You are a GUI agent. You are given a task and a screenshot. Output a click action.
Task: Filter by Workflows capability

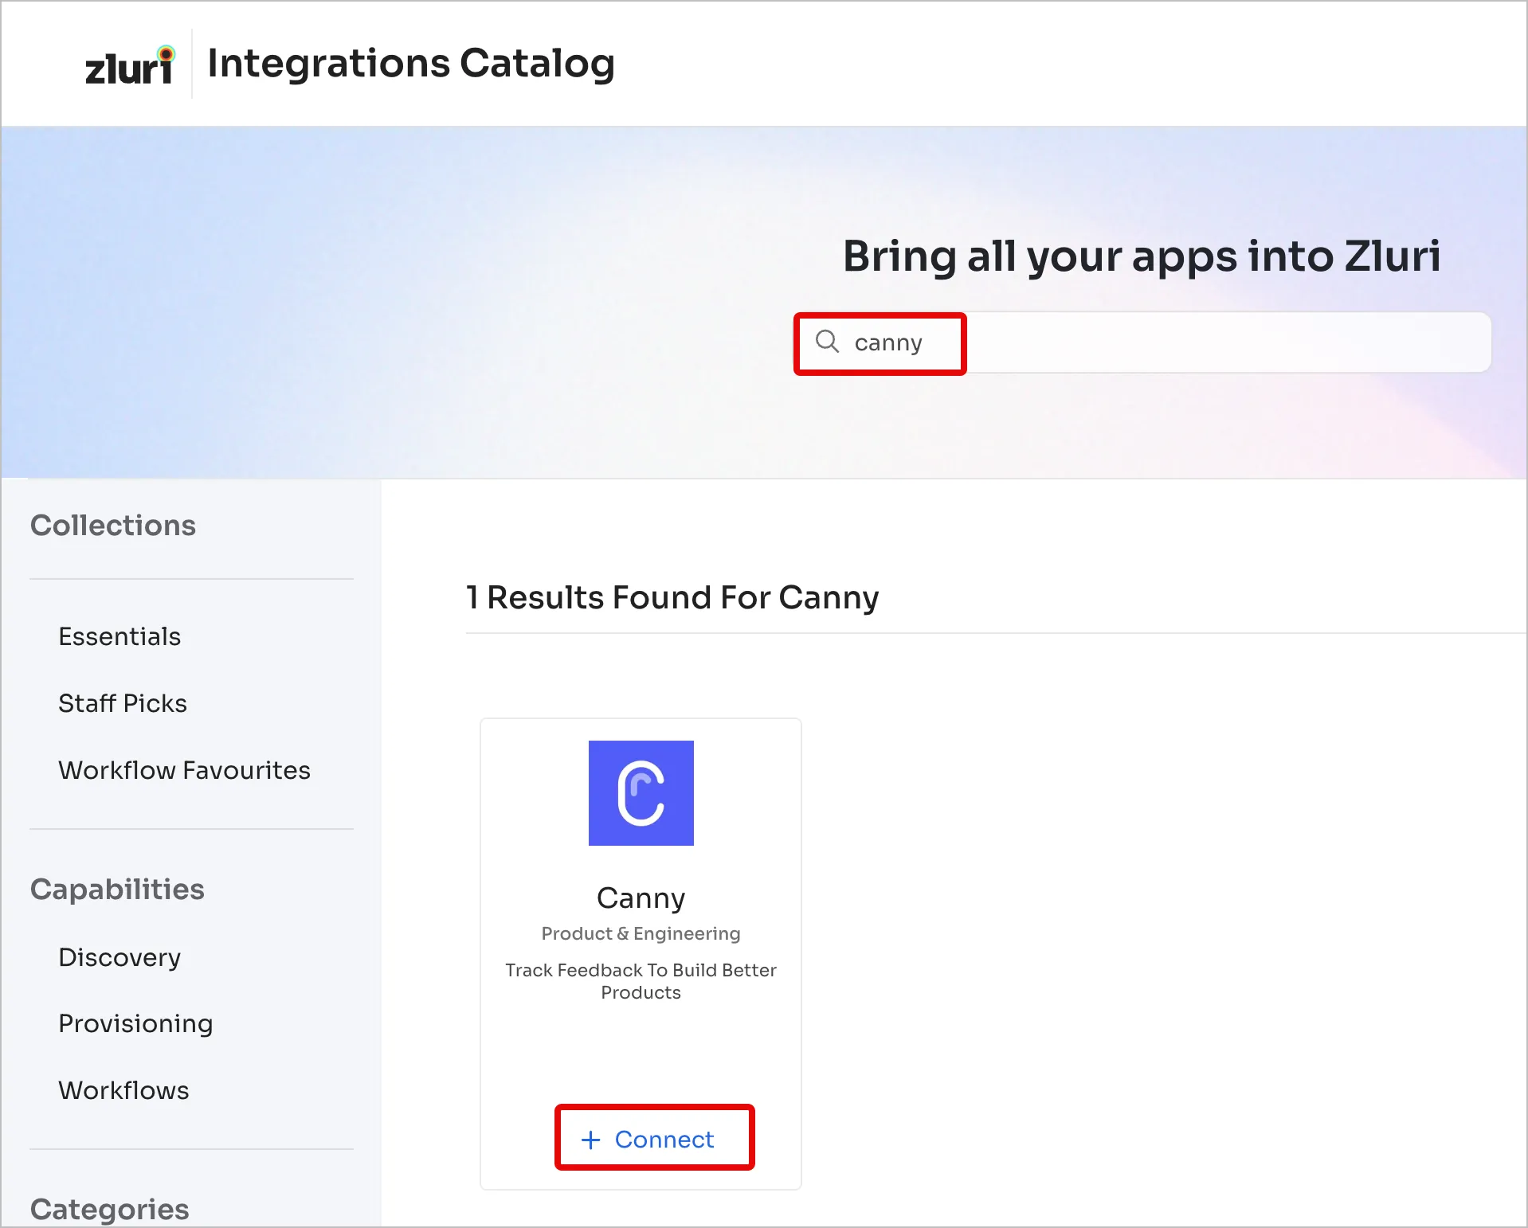coord(123,1090)
